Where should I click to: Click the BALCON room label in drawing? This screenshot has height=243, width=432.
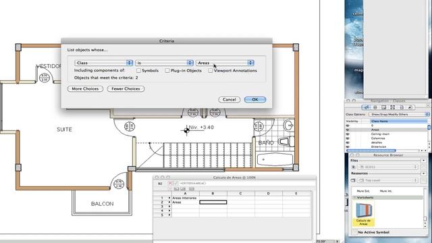pos(102,204)
